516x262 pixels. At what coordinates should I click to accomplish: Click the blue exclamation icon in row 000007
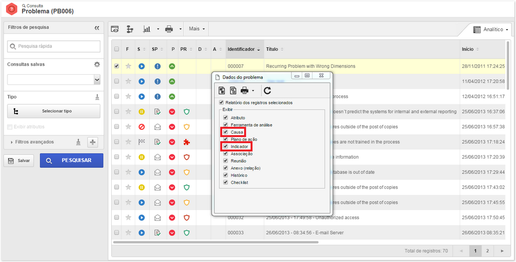tap(158, 67)
